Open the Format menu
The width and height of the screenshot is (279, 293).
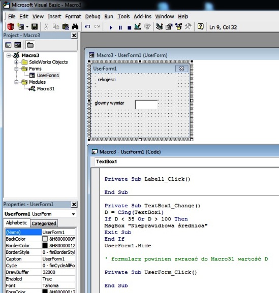coord(73,17)
